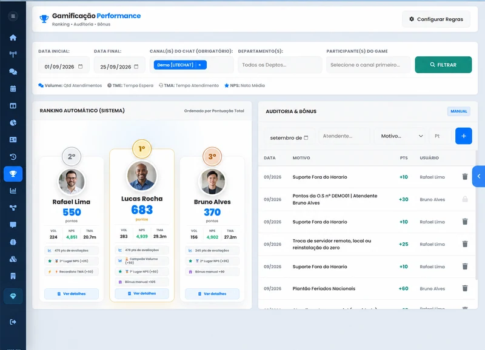Open the brain AI icon in sidebar
The height and width of the screenshot is (350, 485).
click(x=13, y=242)
